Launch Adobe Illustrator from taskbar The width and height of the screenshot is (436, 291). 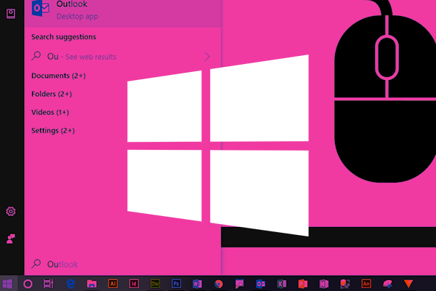113,284
